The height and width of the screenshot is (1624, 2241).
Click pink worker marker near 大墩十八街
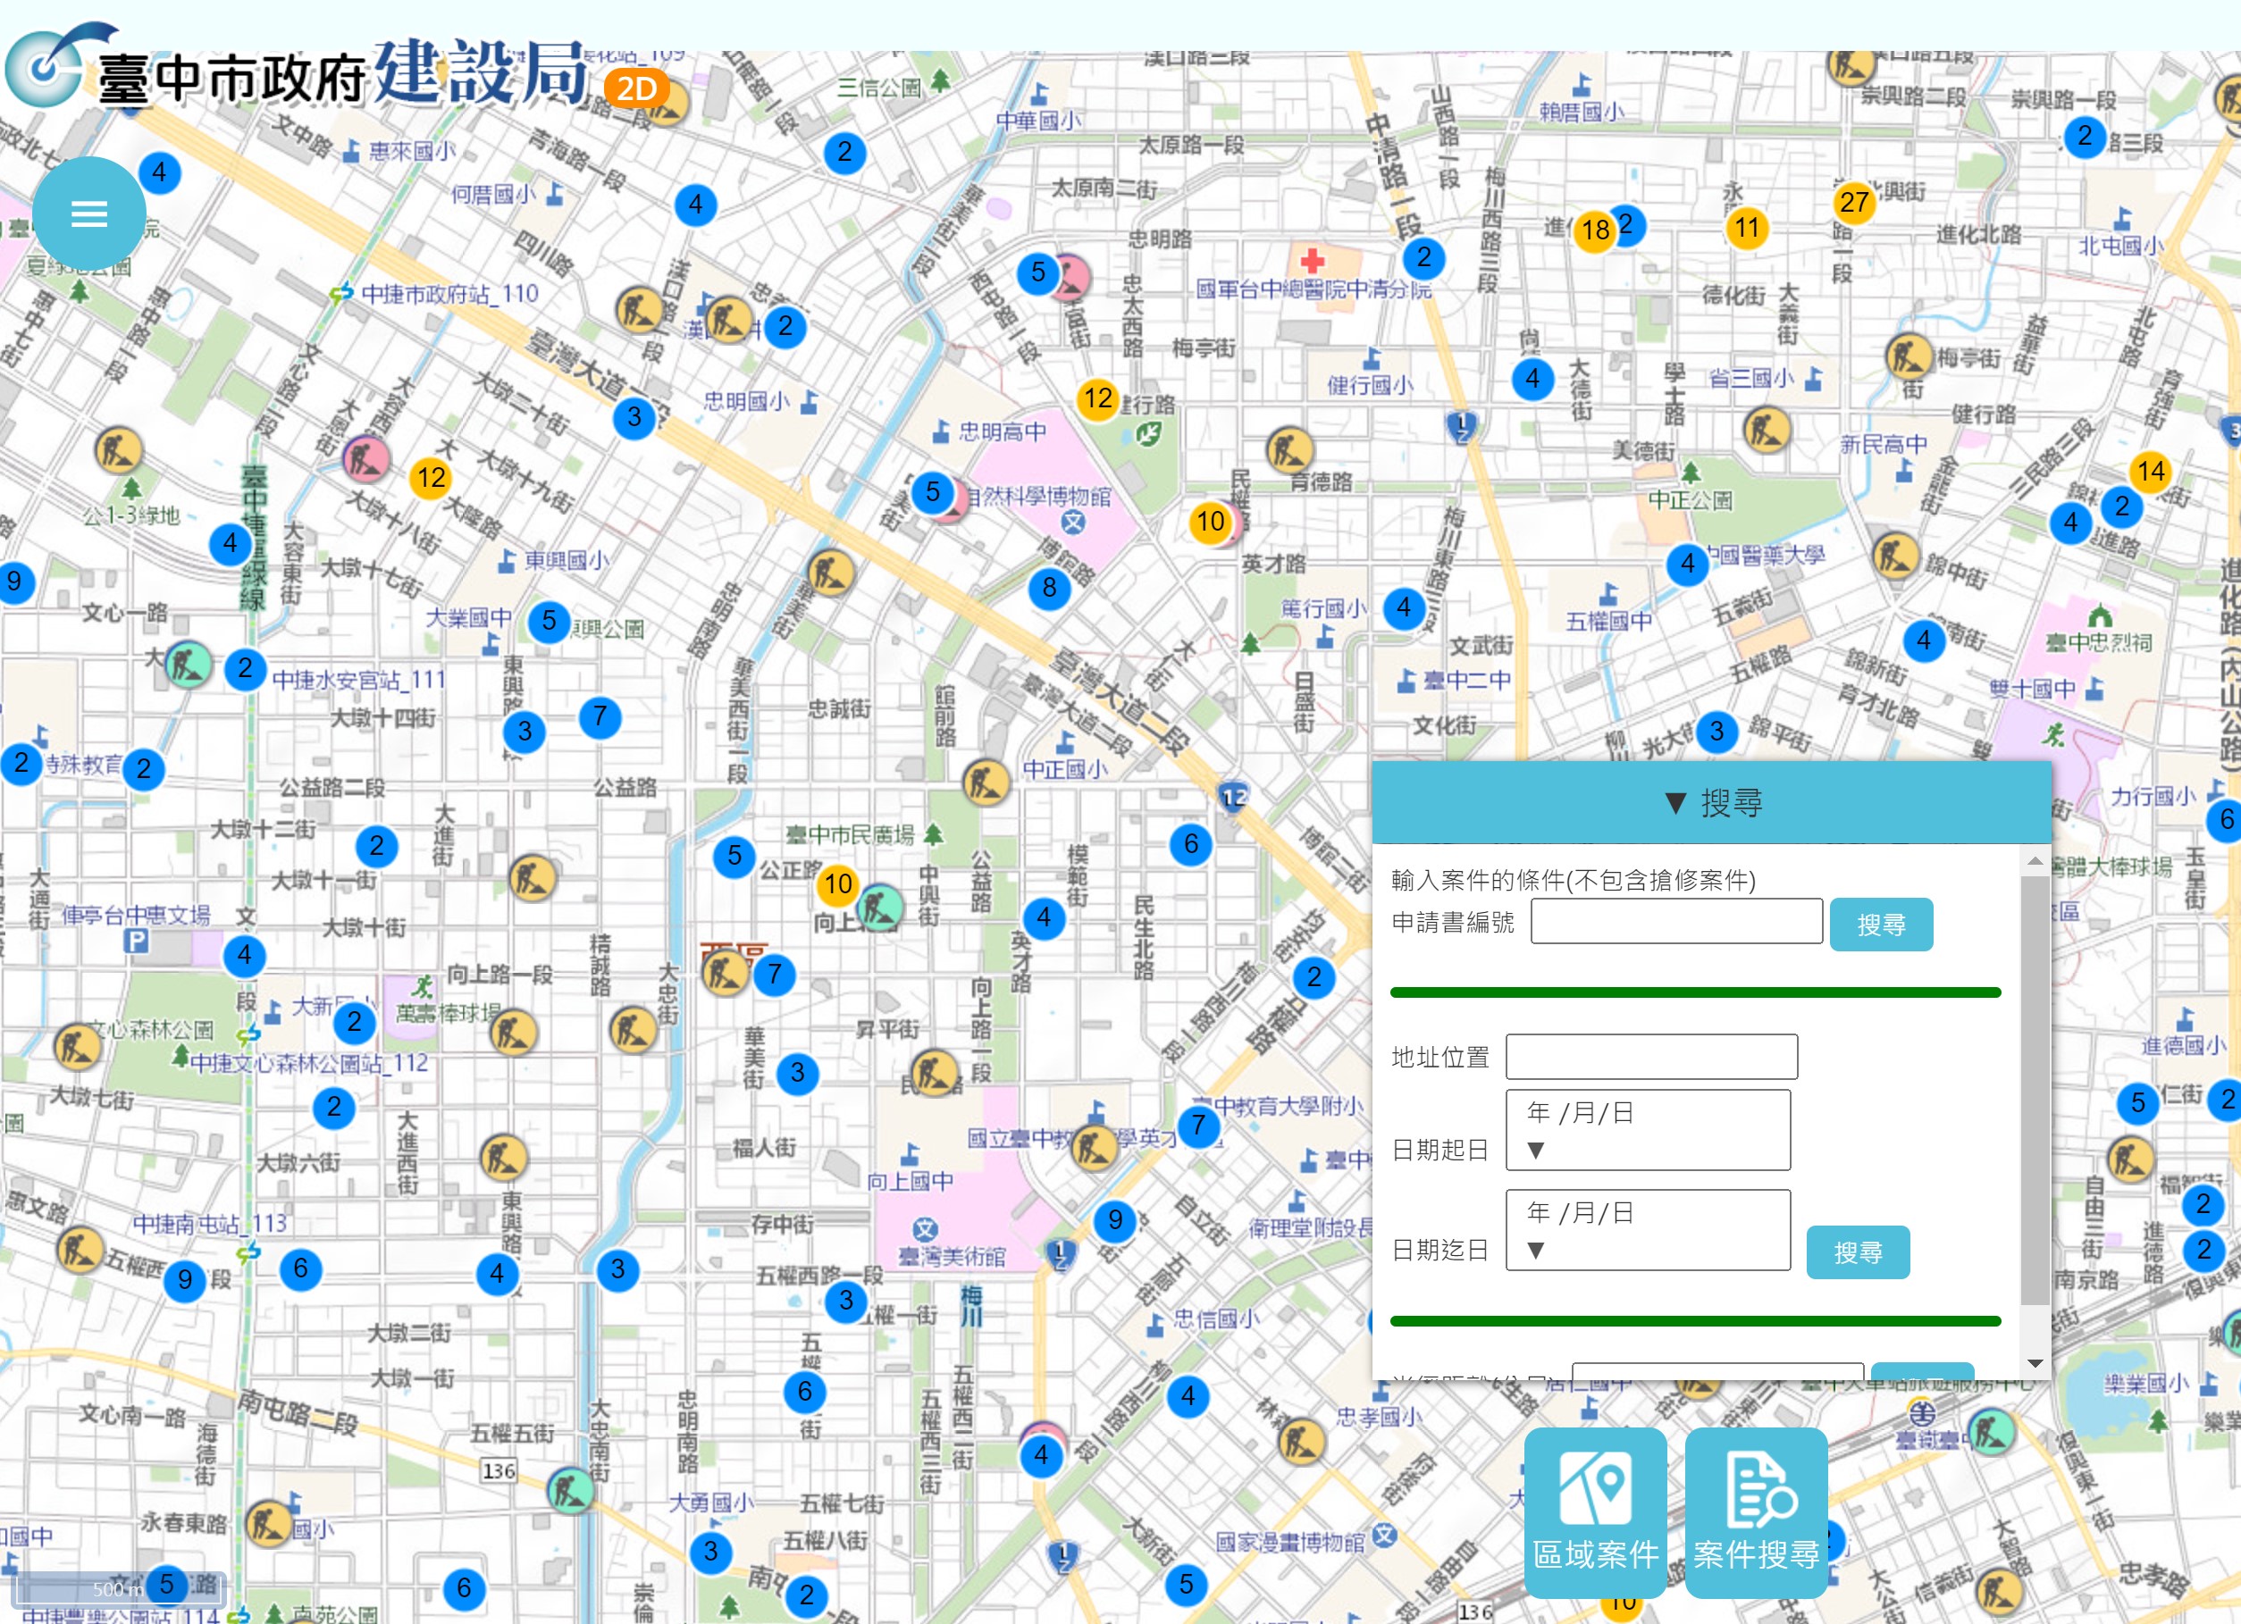click(x=365, y=457)
